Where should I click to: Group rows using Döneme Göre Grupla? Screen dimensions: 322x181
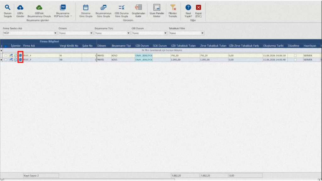coord(86,8)
